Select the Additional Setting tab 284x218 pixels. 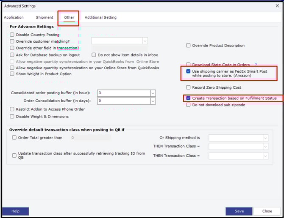coord(100,17)
